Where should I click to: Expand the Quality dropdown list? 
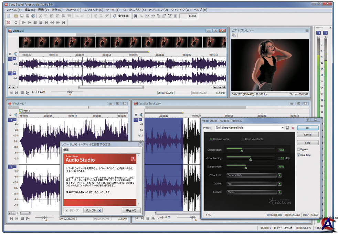coord(279,184)
